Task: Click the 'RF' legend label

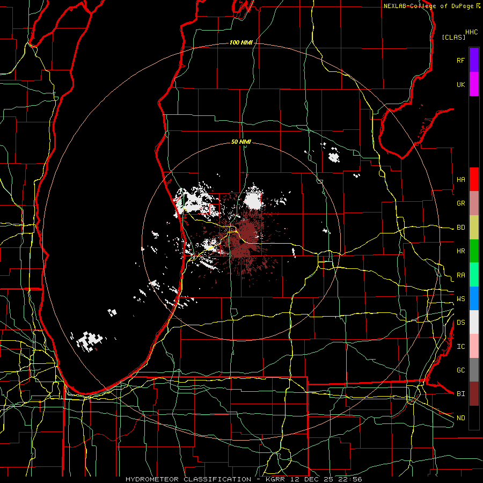Action: [460, 60]
